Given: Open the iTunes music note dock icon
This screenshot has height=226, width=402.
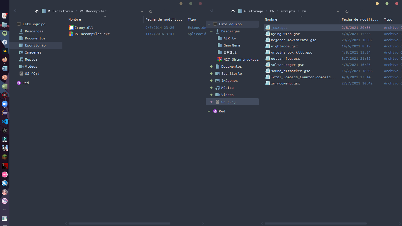Looking at the screenshot, I should tap(5, 42).
